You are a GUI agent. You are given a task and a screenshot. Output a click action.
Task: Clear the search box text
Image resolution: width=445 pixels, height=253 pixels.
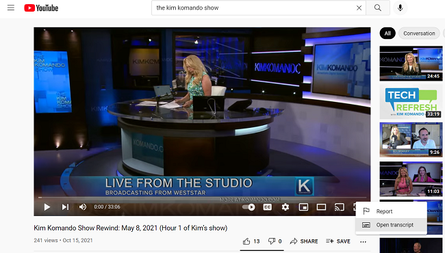coord(359,8)
